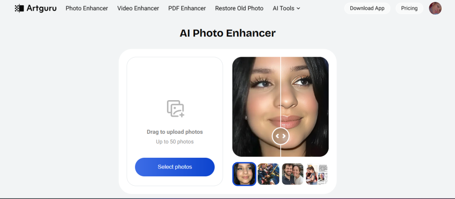Click the upload photos image icon

(175, 109)
